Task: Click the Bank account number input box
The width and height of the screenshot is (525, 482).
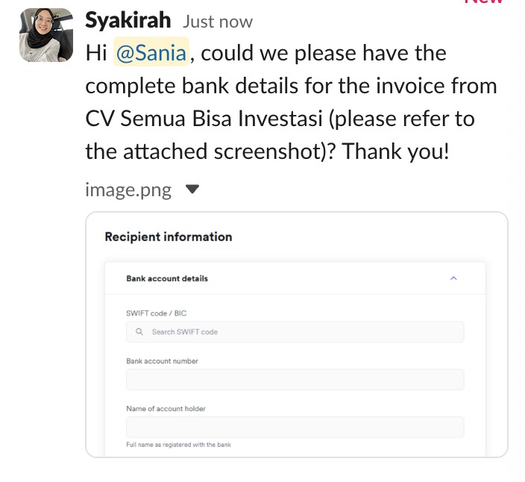Action: coord(295,379)
